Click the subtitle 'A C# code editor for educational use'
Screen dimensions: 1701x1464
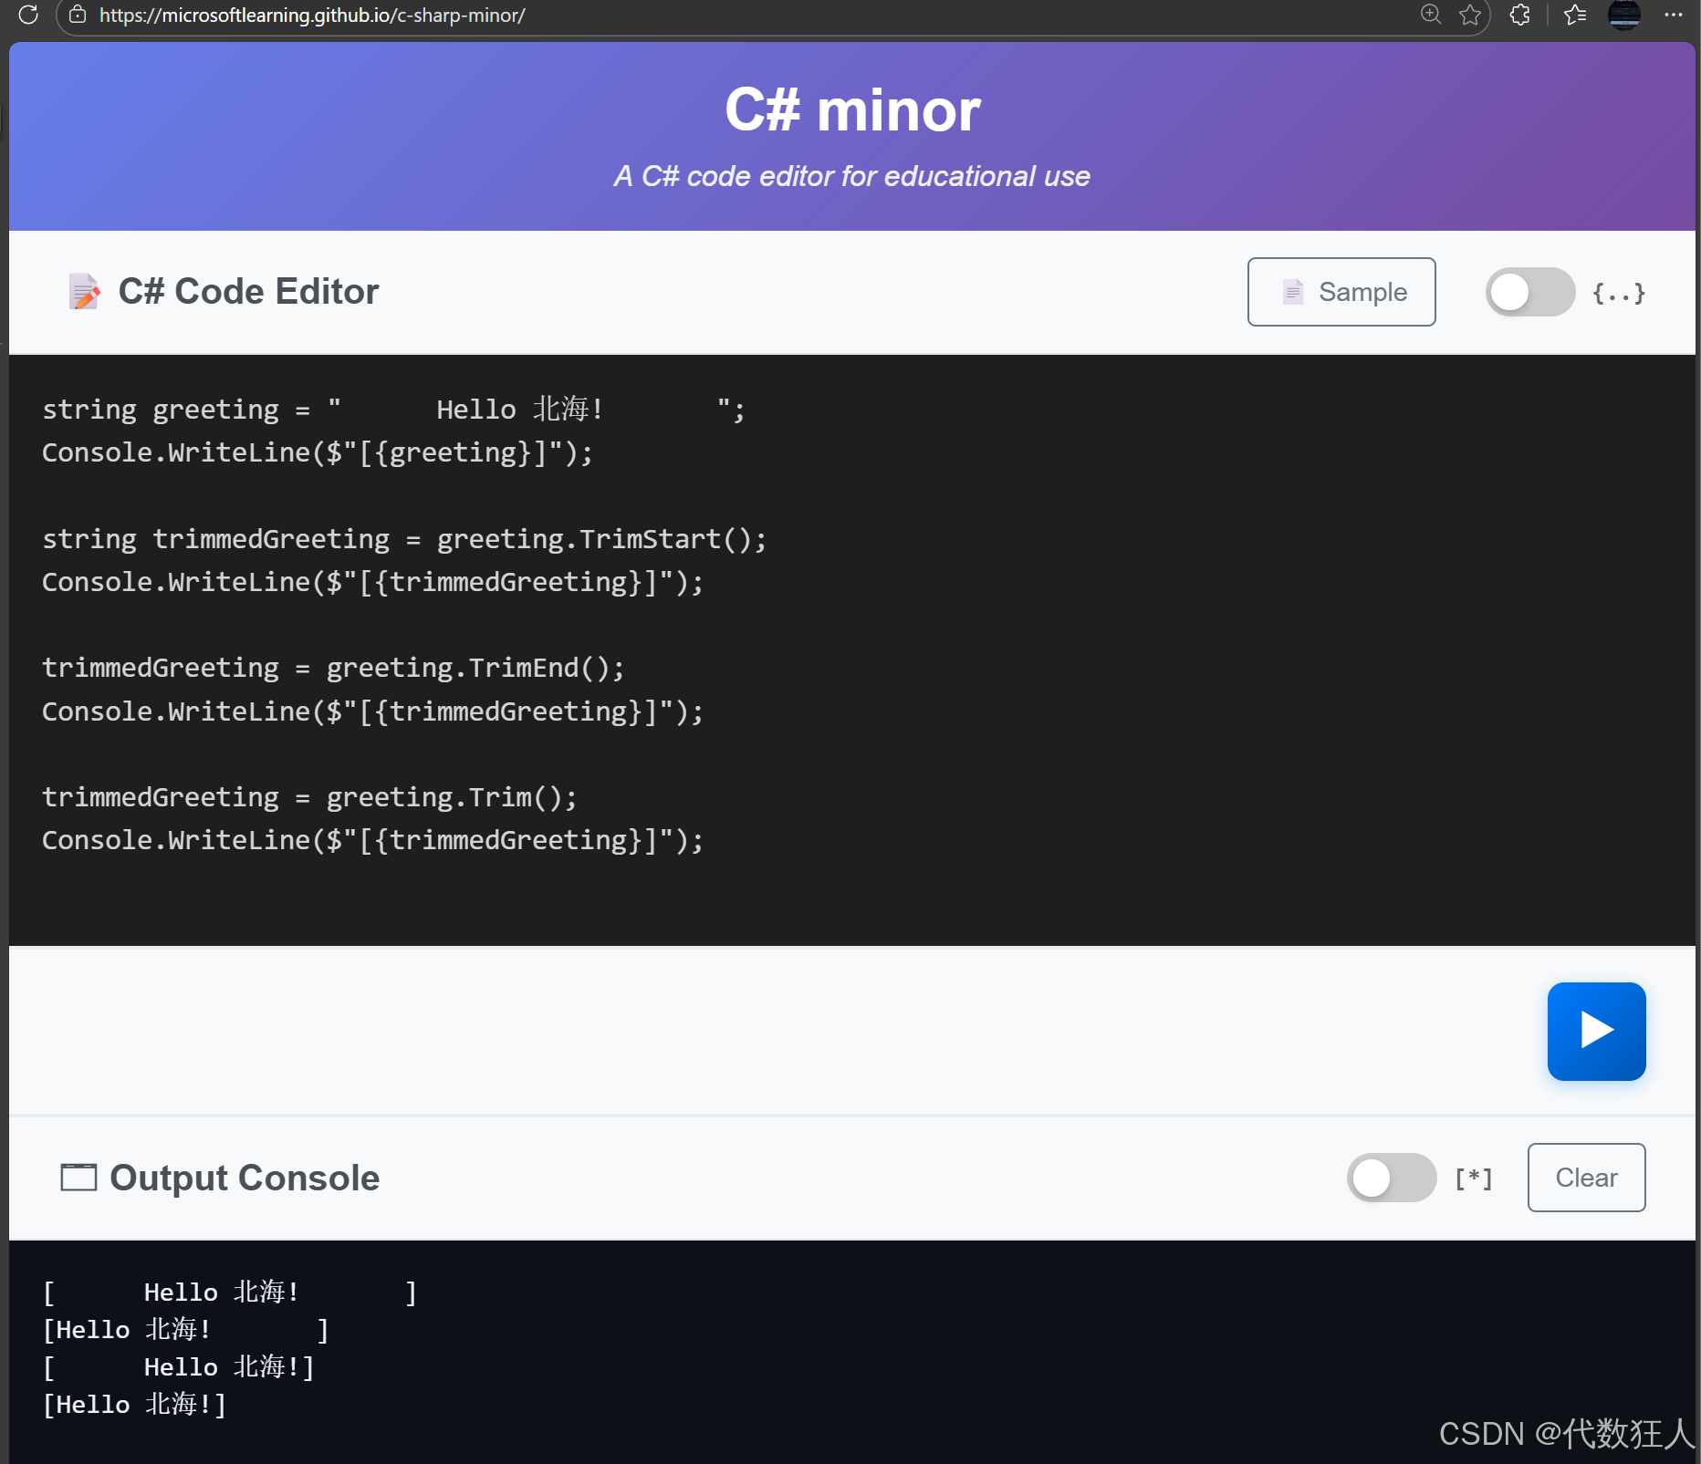tap(852, 176)
